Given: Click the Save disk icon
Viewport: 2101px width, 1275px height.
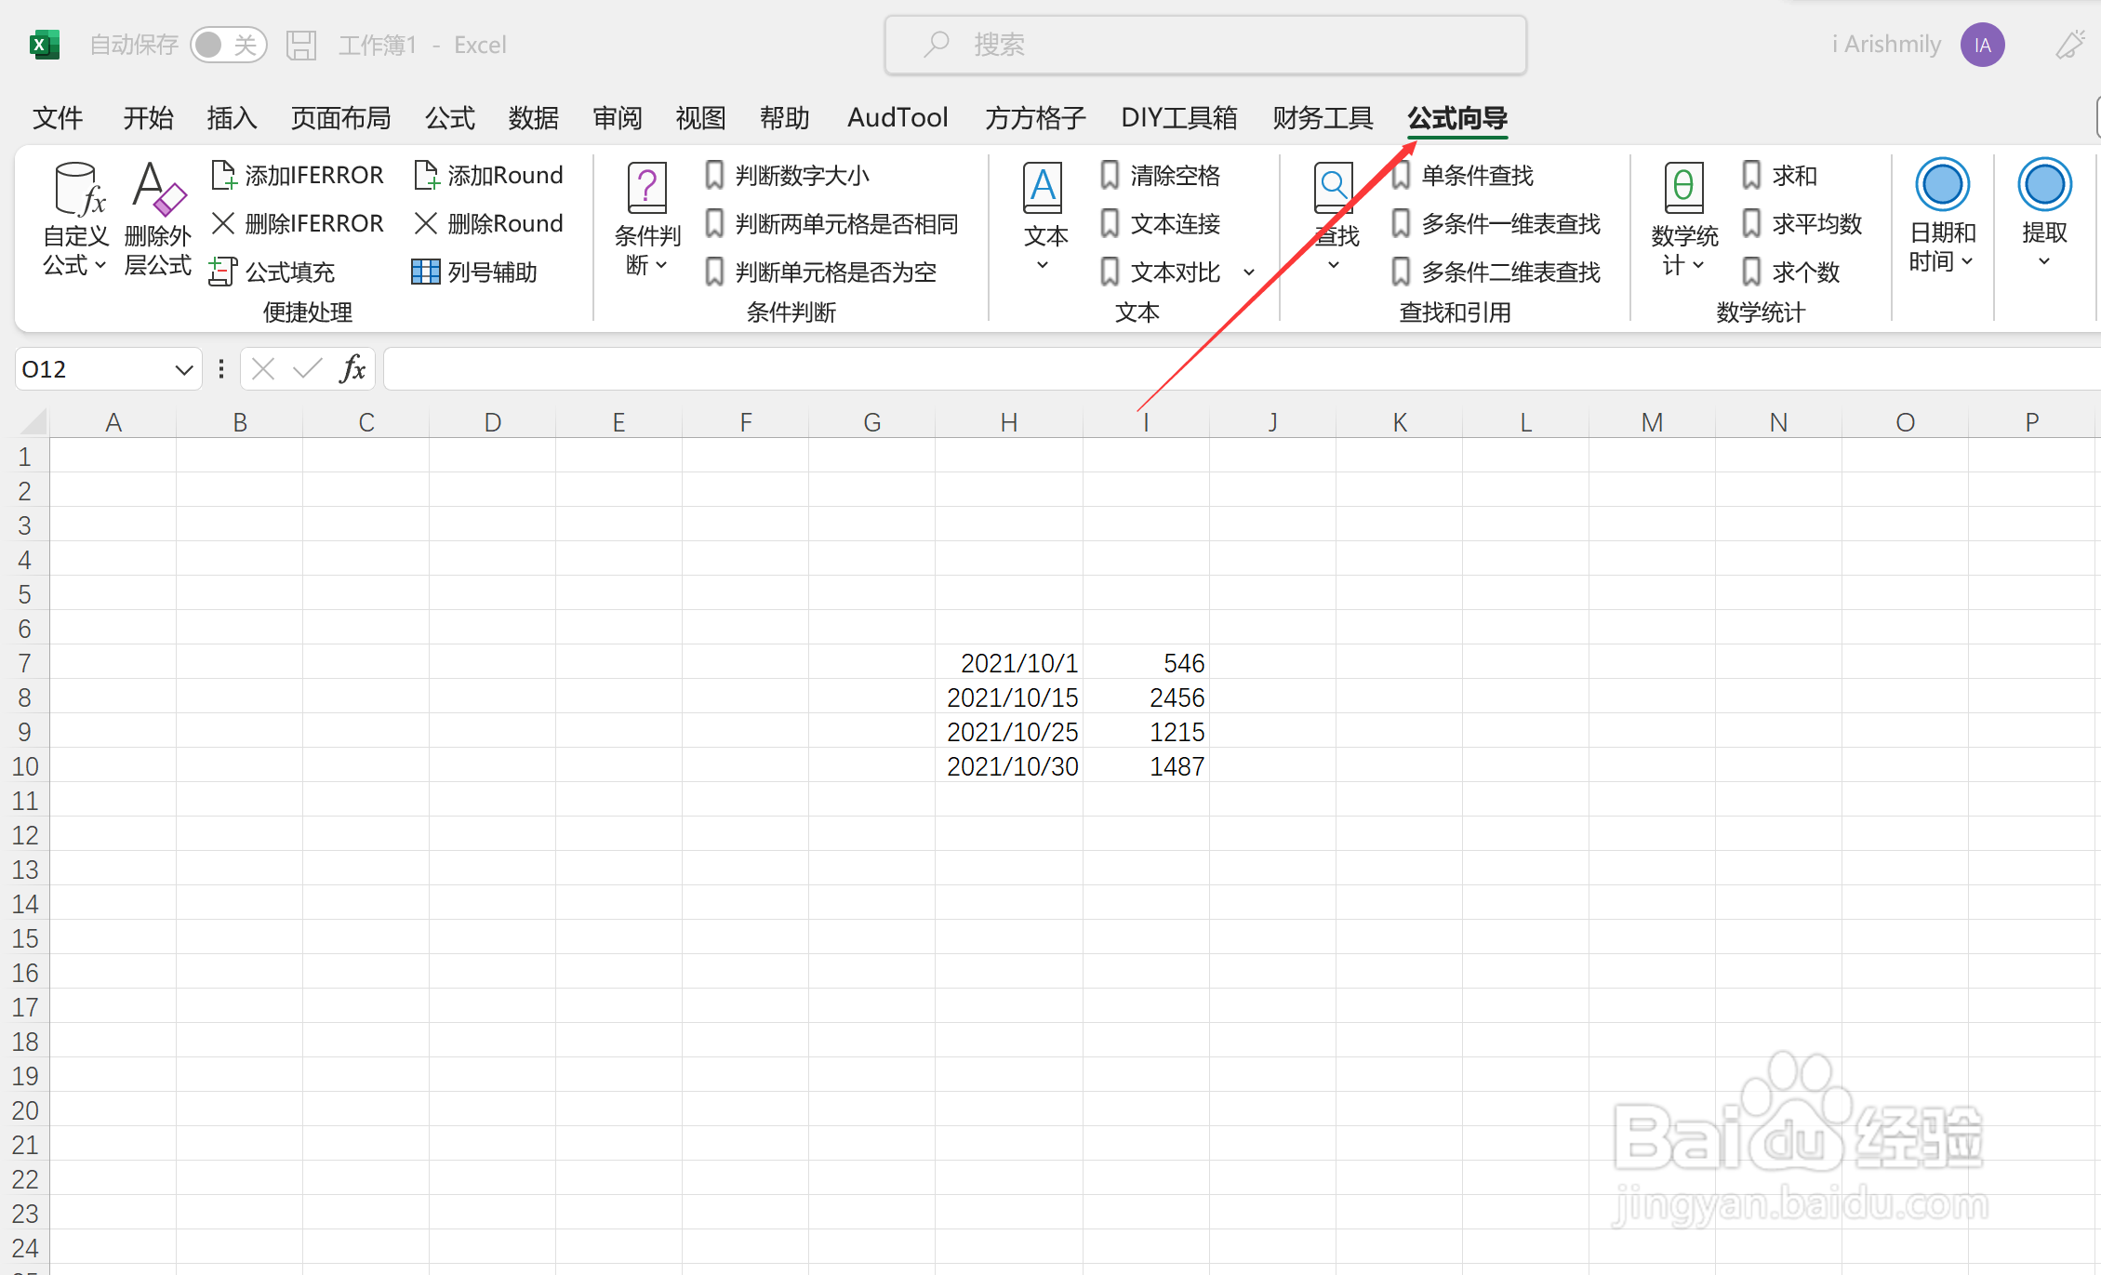Looking at the screenshot, I should tap(301, 45).
